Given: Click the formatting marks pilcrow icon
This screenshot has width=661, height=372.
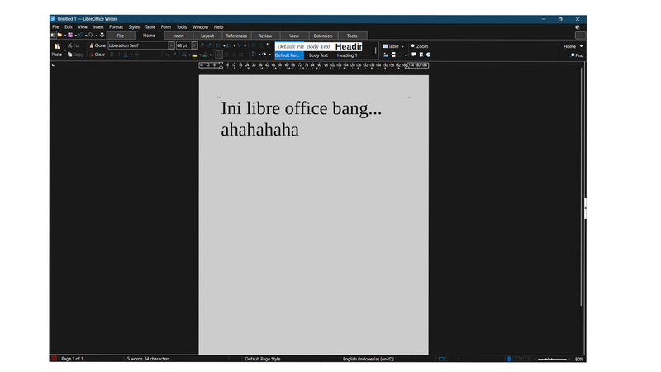Looking at the screenshot, I should tap(267, 45).
